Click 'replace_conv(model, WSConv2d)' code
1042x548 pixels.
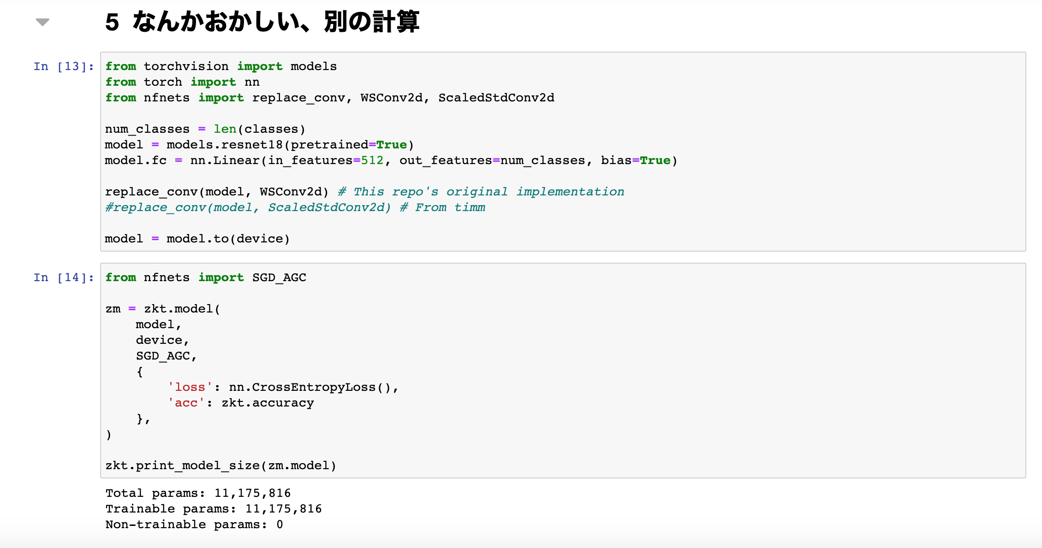(217, 192)
